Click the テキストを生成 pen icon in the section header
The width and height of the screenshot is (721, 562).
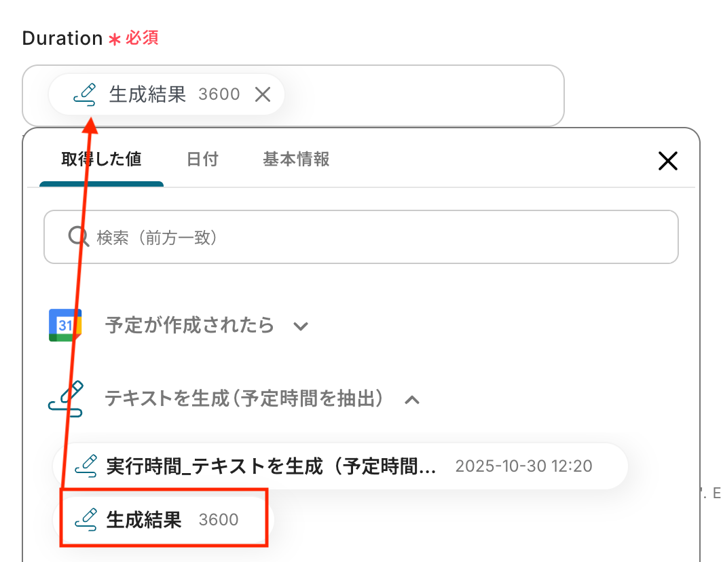(x=66, y=399)
